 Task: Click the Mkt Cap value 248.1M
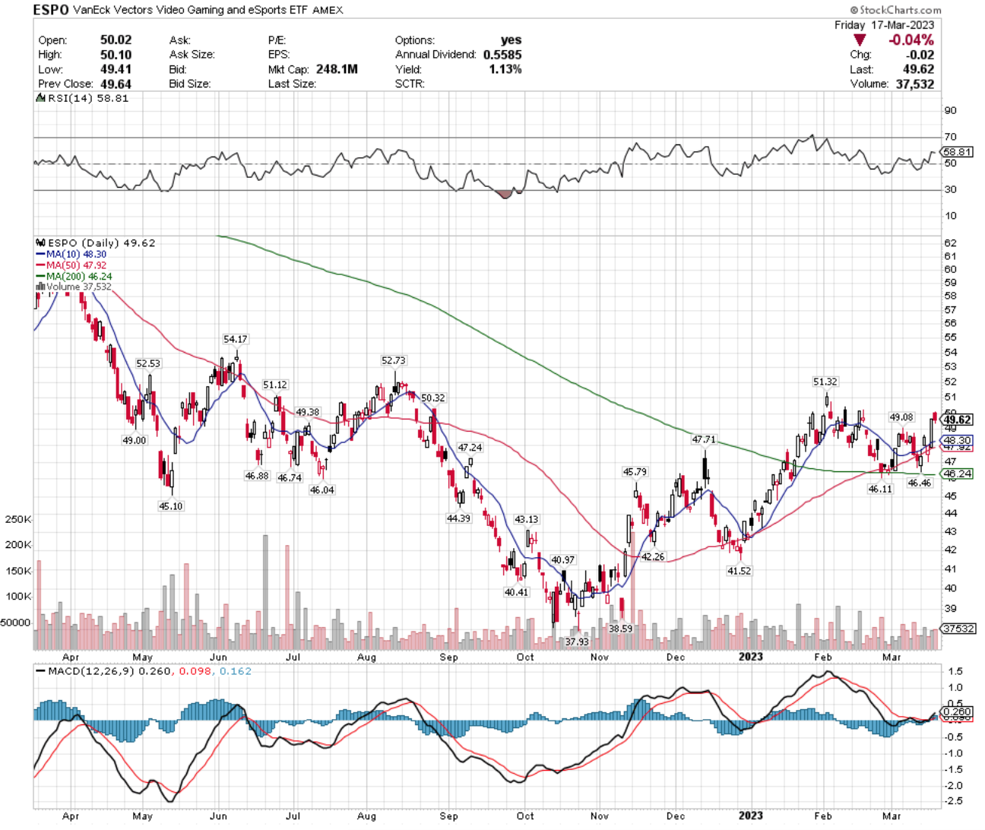coord(337,69)
